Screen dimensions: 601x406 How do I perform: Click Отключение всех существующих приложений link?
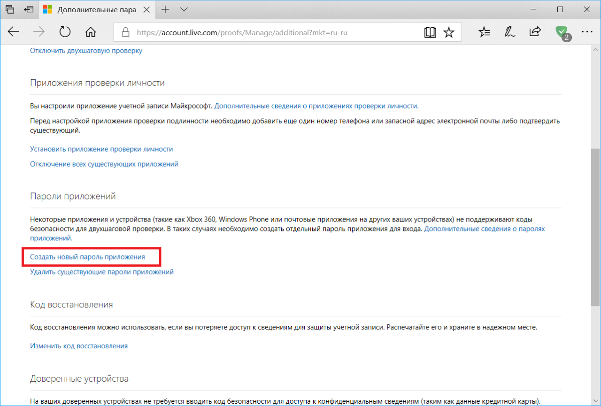(x=104, y=164)
